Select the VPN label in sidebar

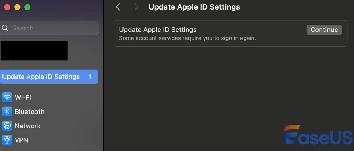point(21,140)
